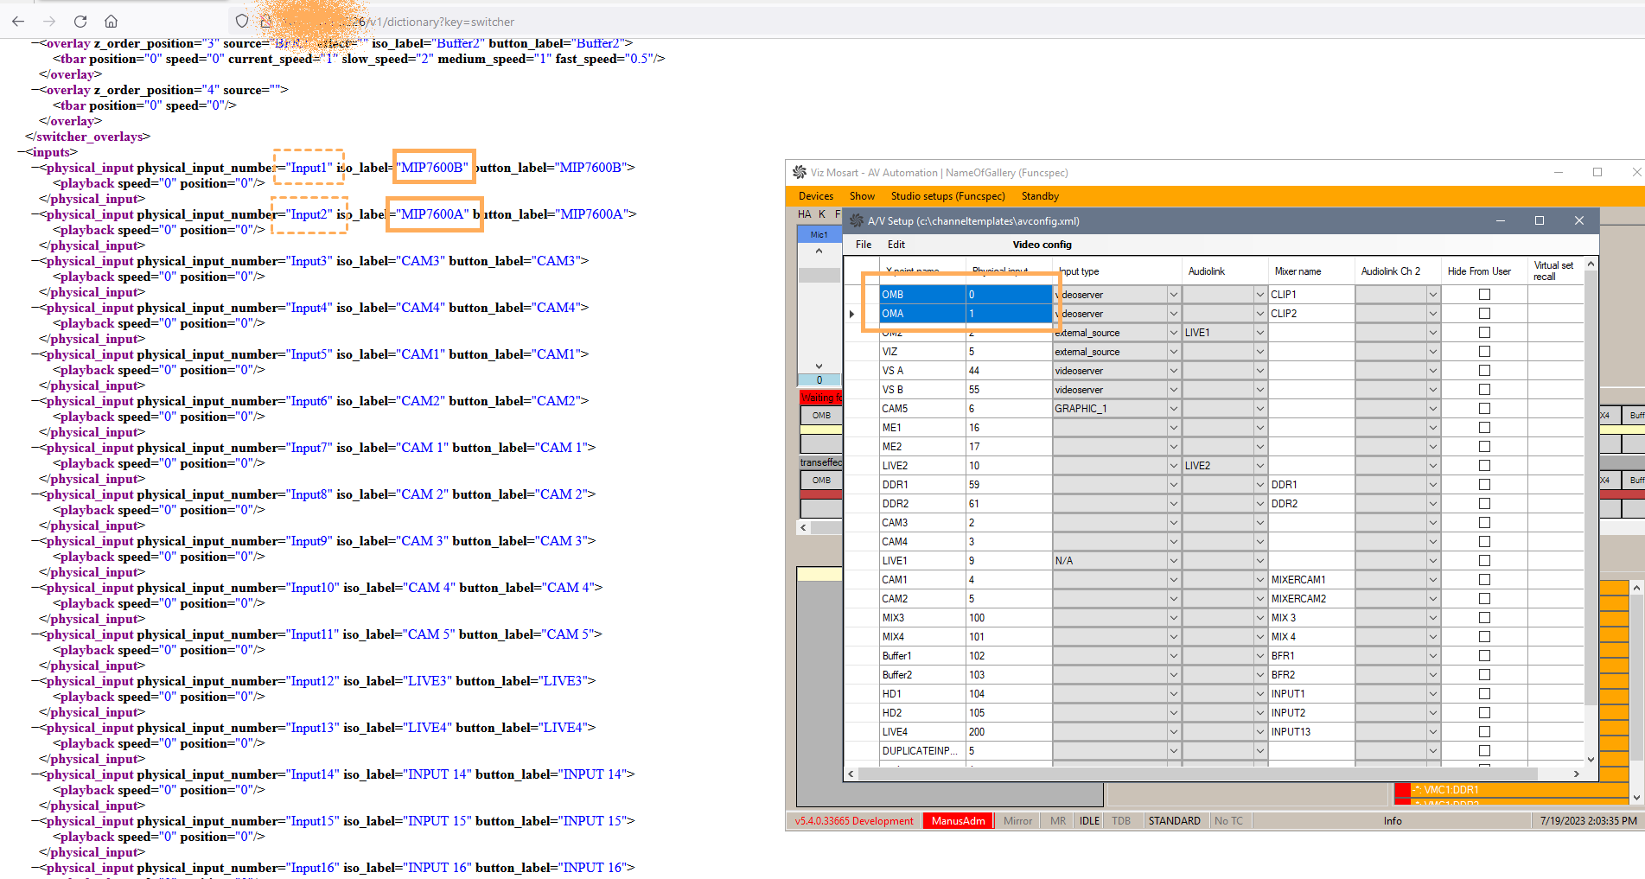The height and width of the screenshot is (879, 1645).
Task: Toggle Hide From User for LIVE4 row
Action: pos(1484,732)
